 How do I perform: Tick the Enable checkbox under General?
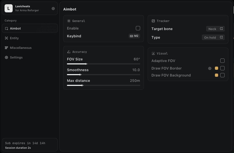pyautogui.click(x=138, y=28)
